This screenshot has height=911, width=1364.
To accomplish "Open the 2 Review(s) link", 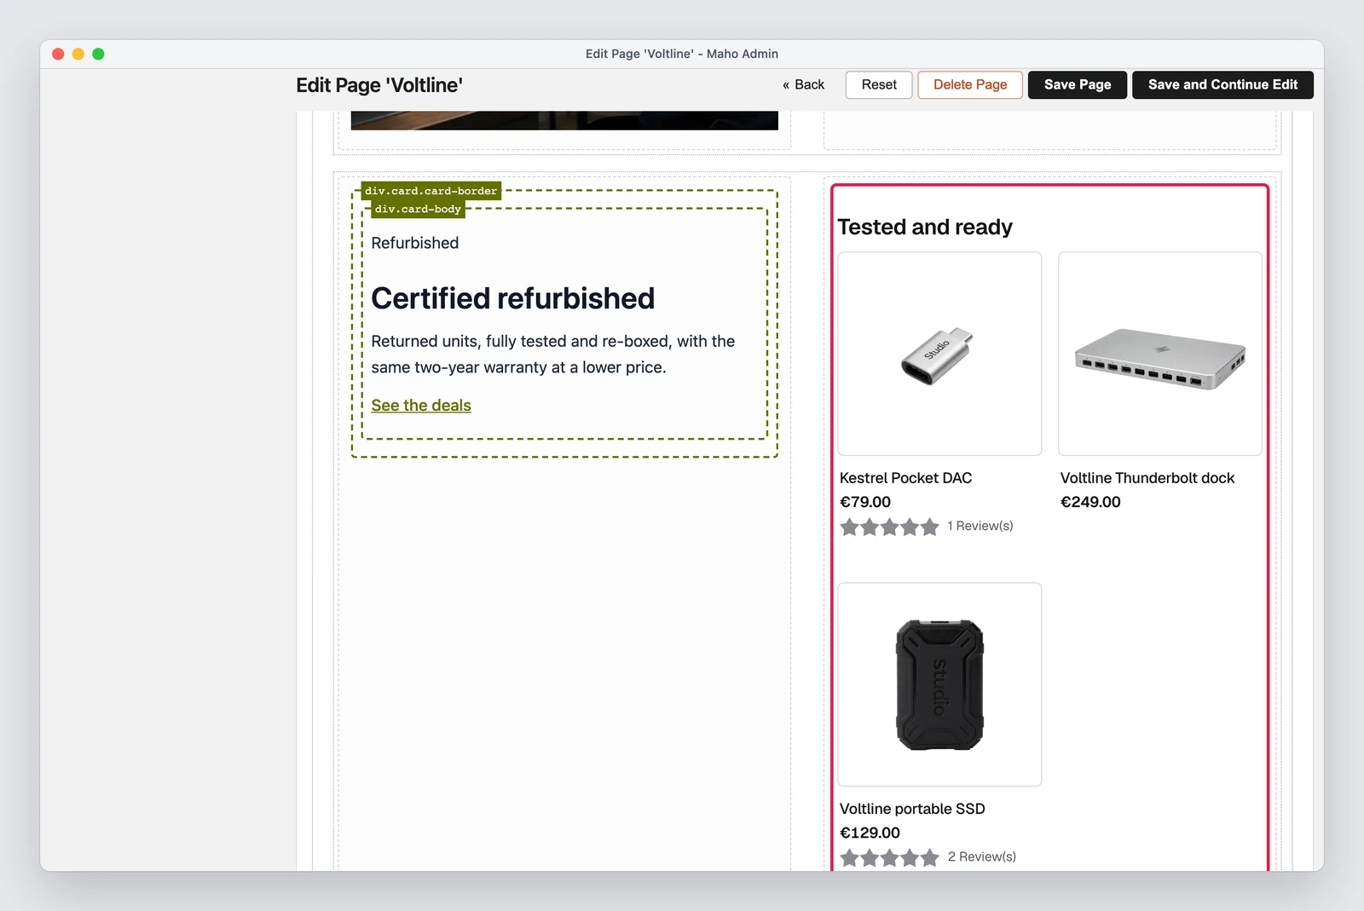I will [x=982, y=856].
